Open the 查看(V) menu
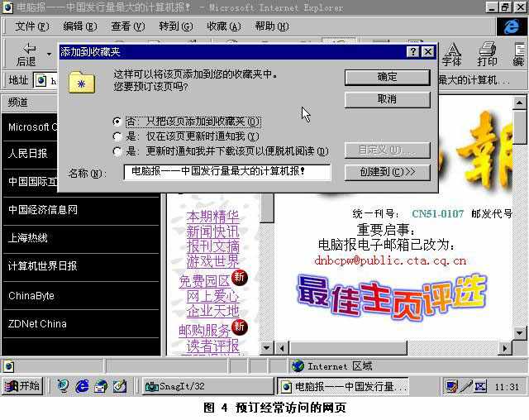This screenshot has width=529, height=420. pos(128,26)
